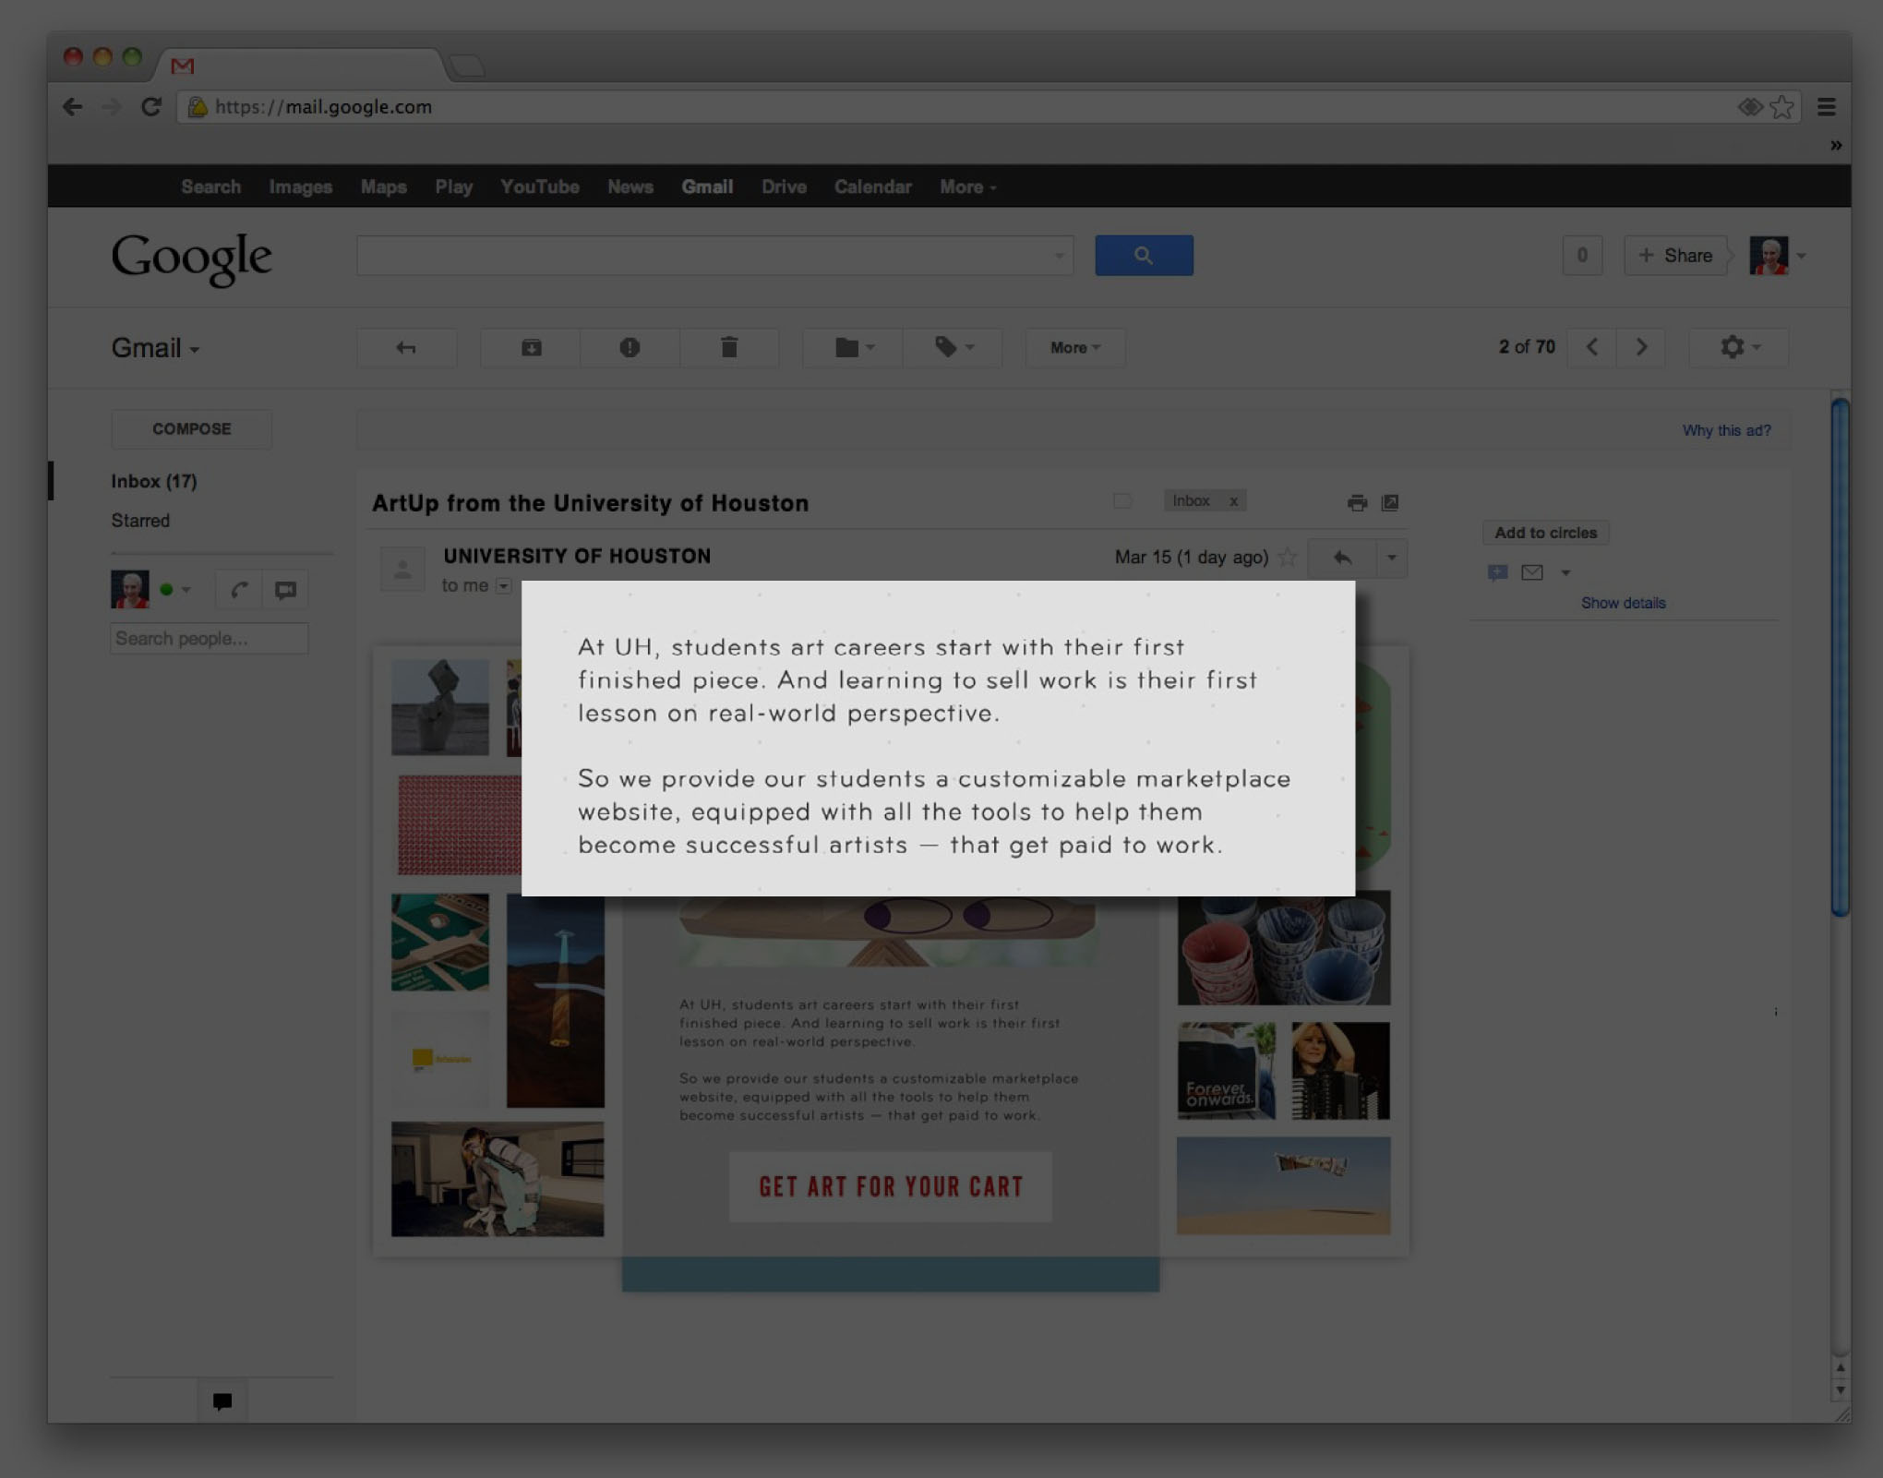1883x1478 pixels.
Task: Go to the older conversation arrow
Action: [x=1641, y=347]
